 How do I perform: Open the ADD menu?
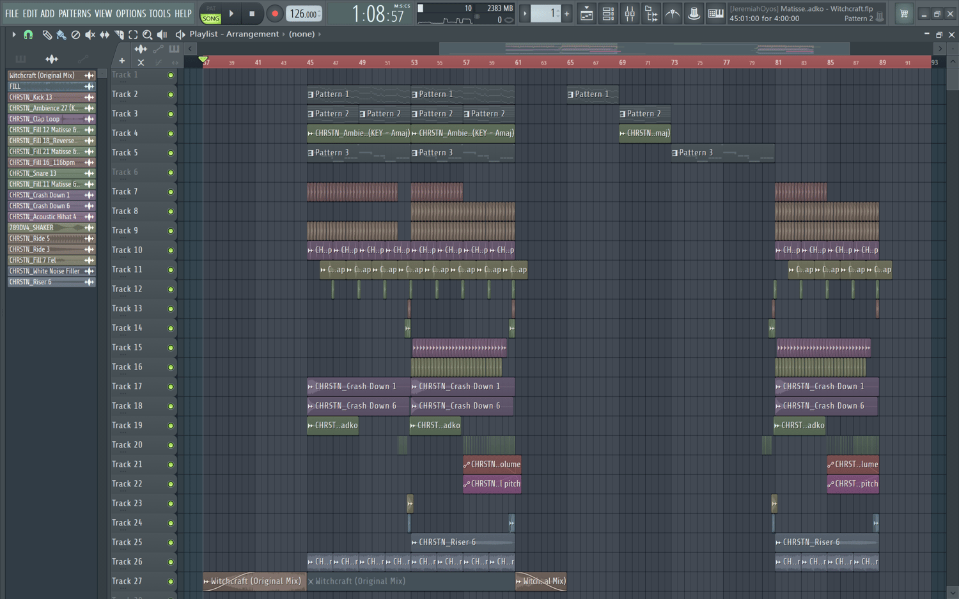click(x=48, y=13)
